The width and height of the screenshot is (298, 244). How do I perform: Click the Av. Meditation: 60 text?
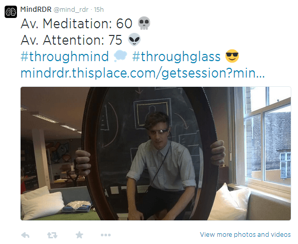point(76,24)
